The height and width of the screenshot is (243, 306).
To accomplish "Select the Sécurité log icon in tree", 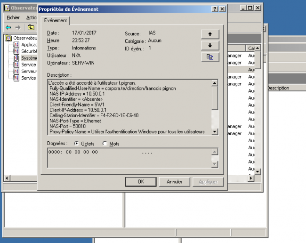I will (x=16, y=51).
